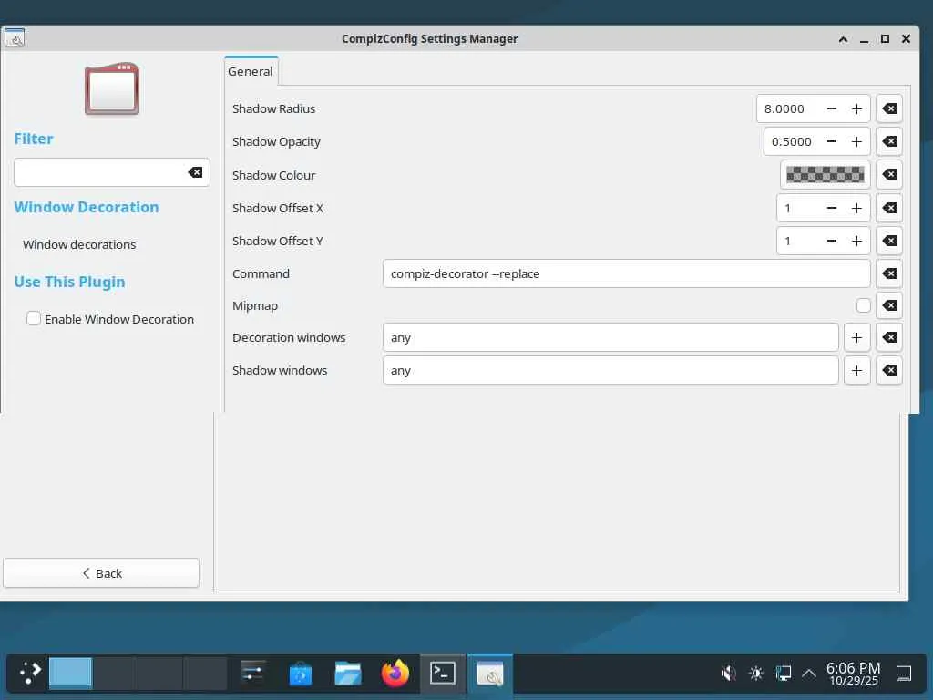Launch Firefox from the taskbar
Screen dimensions: 933x700
point(395,674)
